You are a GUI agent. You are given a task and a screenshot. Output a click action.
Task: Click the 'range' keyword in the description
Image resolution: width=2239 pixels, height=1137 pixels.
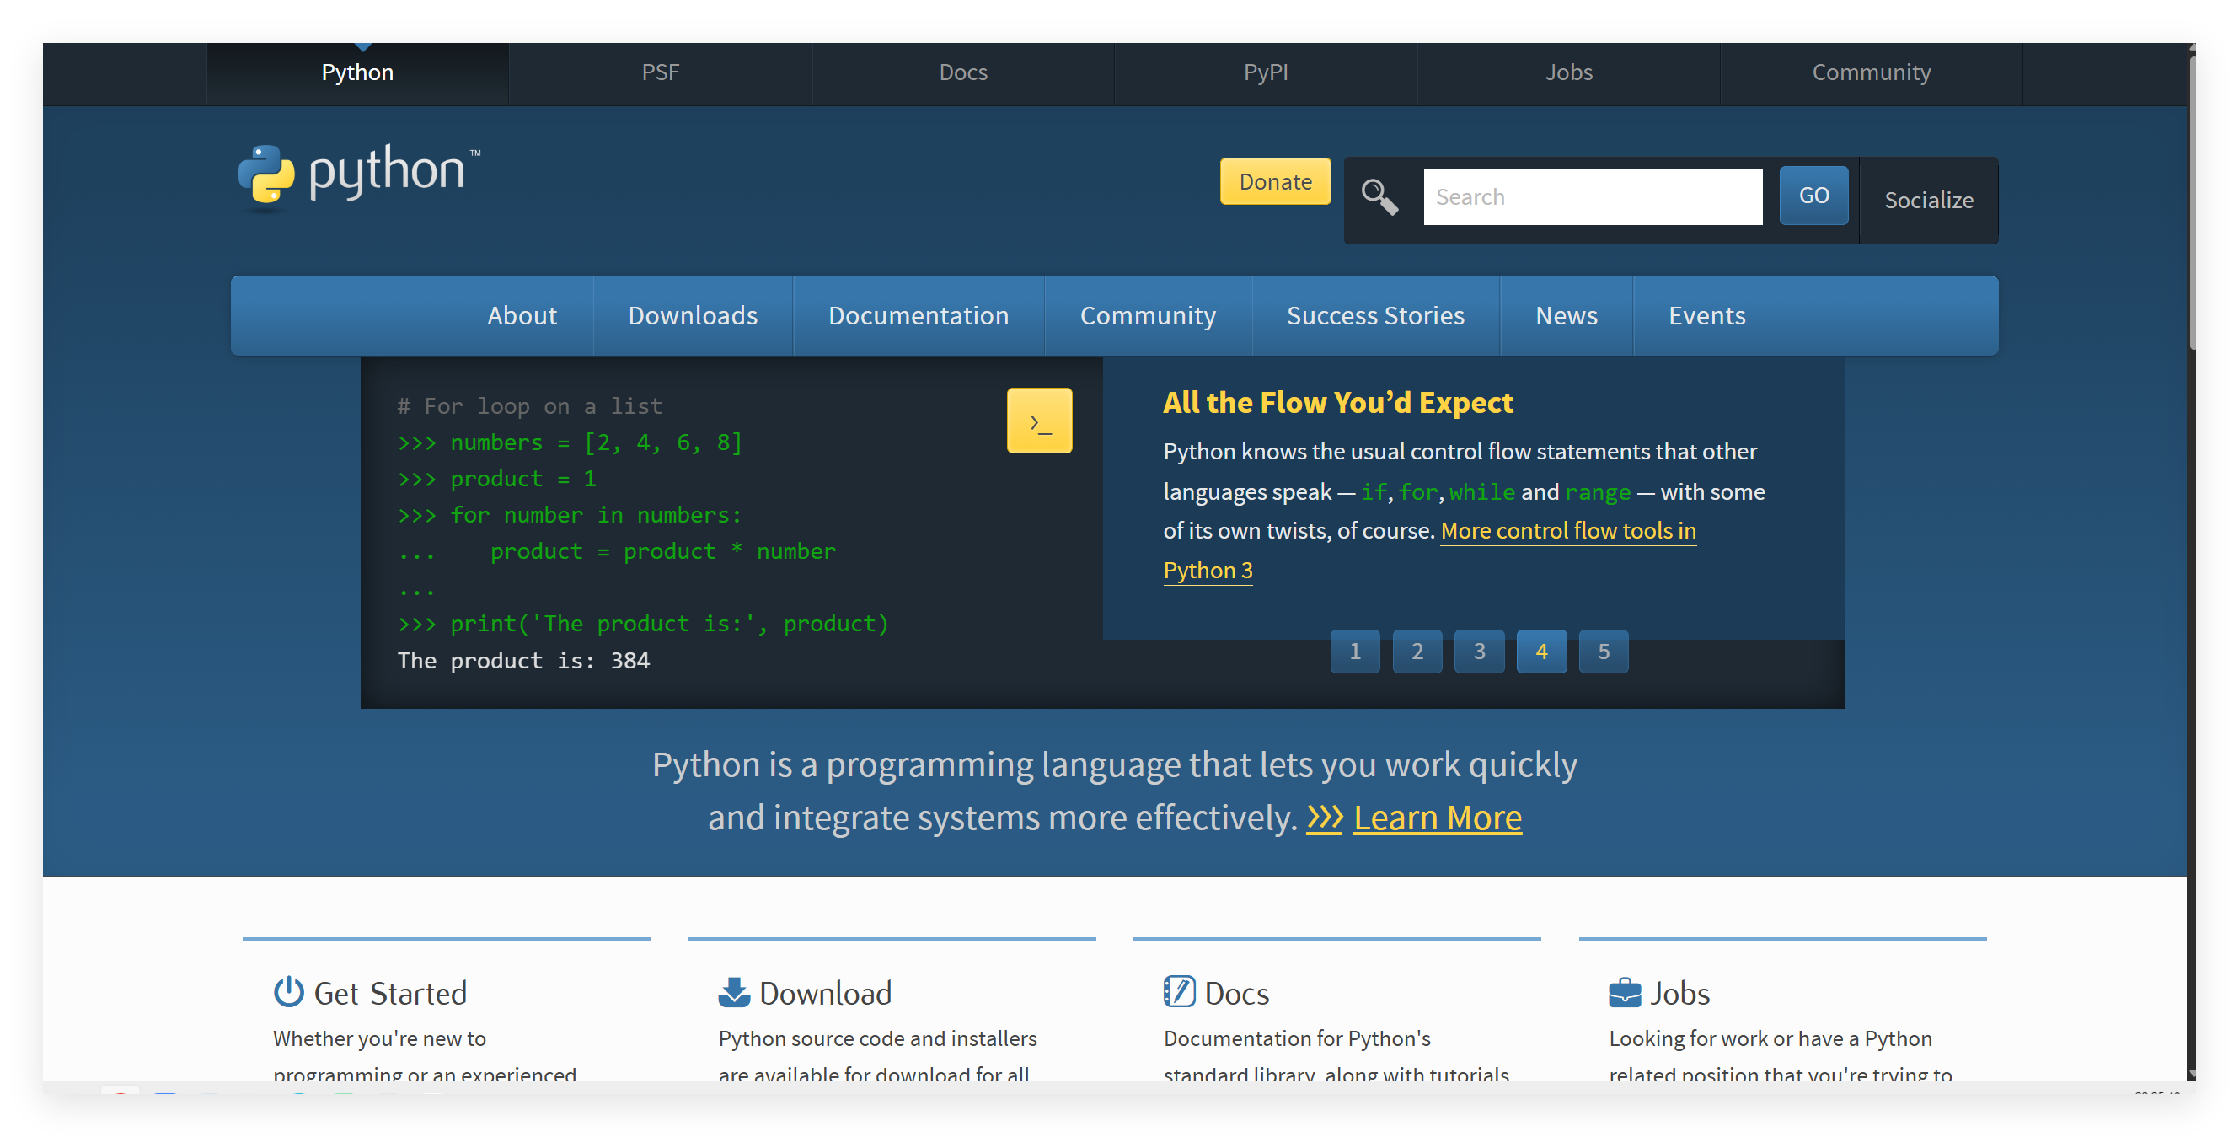point(1598,492)
